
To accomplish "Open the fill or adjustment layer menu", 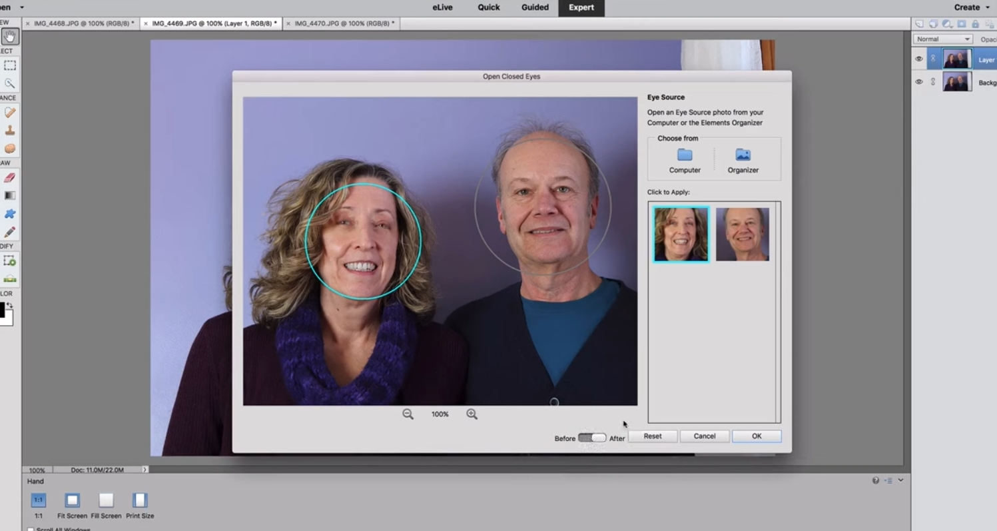I will [947, 24].
